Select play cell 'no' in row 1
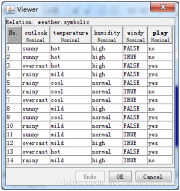This screenshot has width=180, height=191. tap(160, 48)
